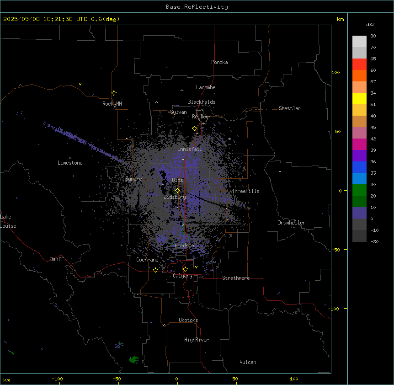
Task: Click the Ponoka city label
Action: click(x=219, y=62)
